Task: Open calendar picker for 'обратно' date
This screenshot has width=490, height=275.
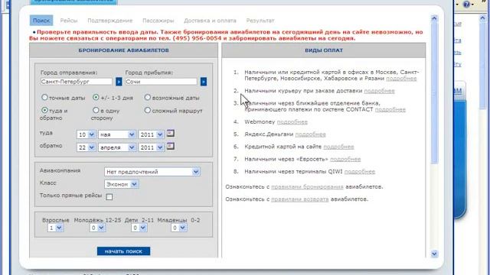Action: click(170, 146)
